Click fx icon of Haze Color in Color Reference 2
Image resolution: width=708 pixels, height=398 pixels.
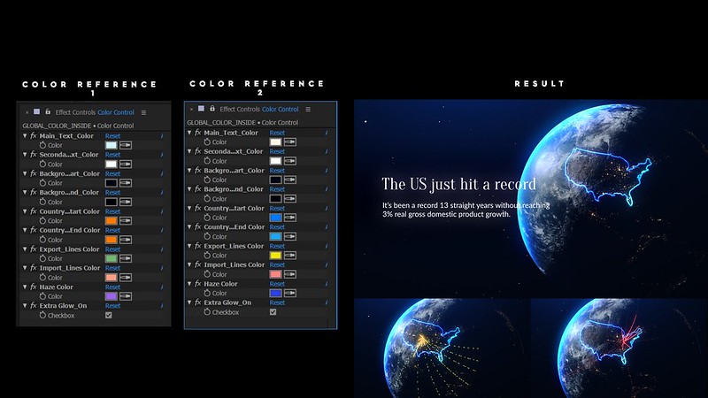[197, 284]
